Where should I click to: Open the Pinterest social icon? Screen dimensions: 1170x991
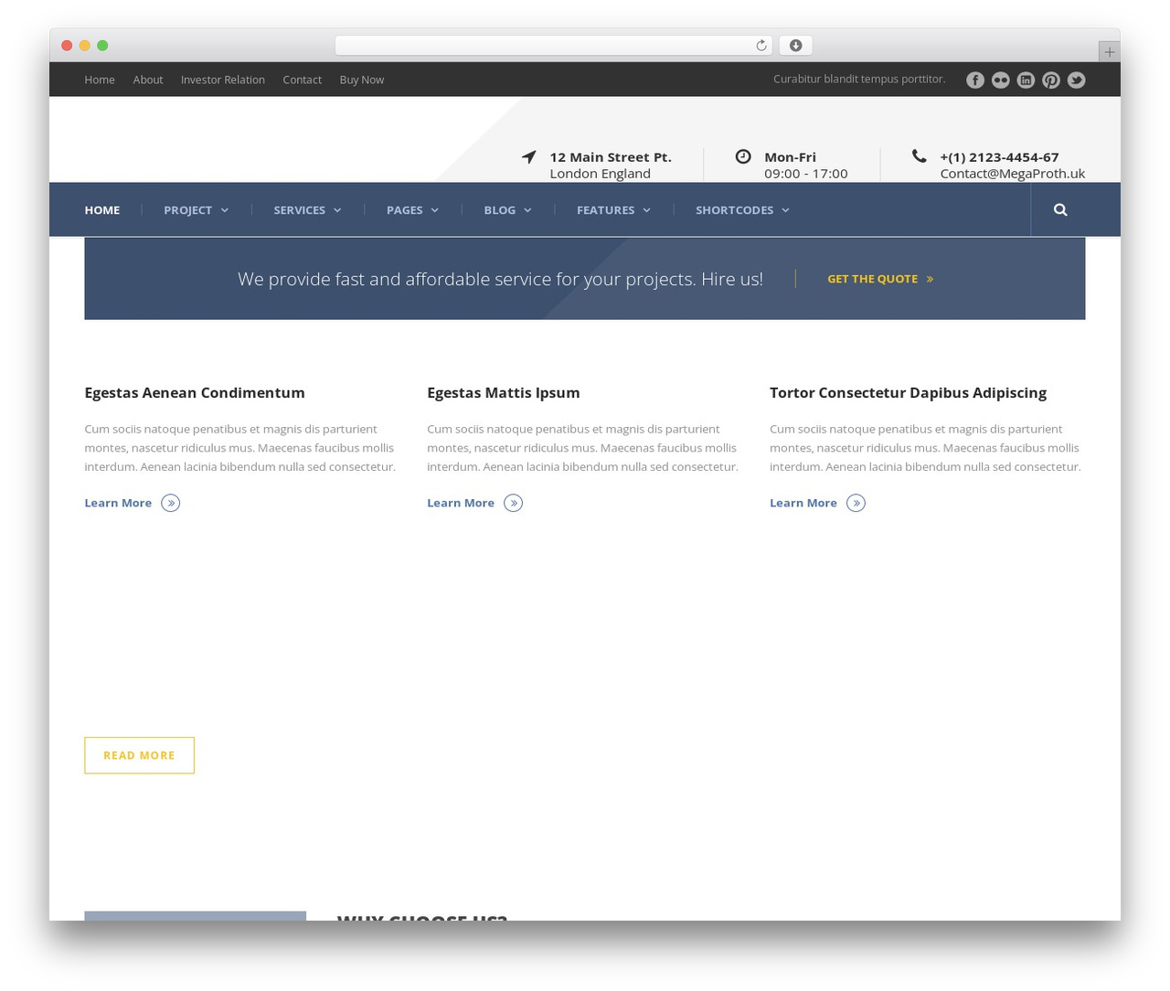[x=1051, y=80]
